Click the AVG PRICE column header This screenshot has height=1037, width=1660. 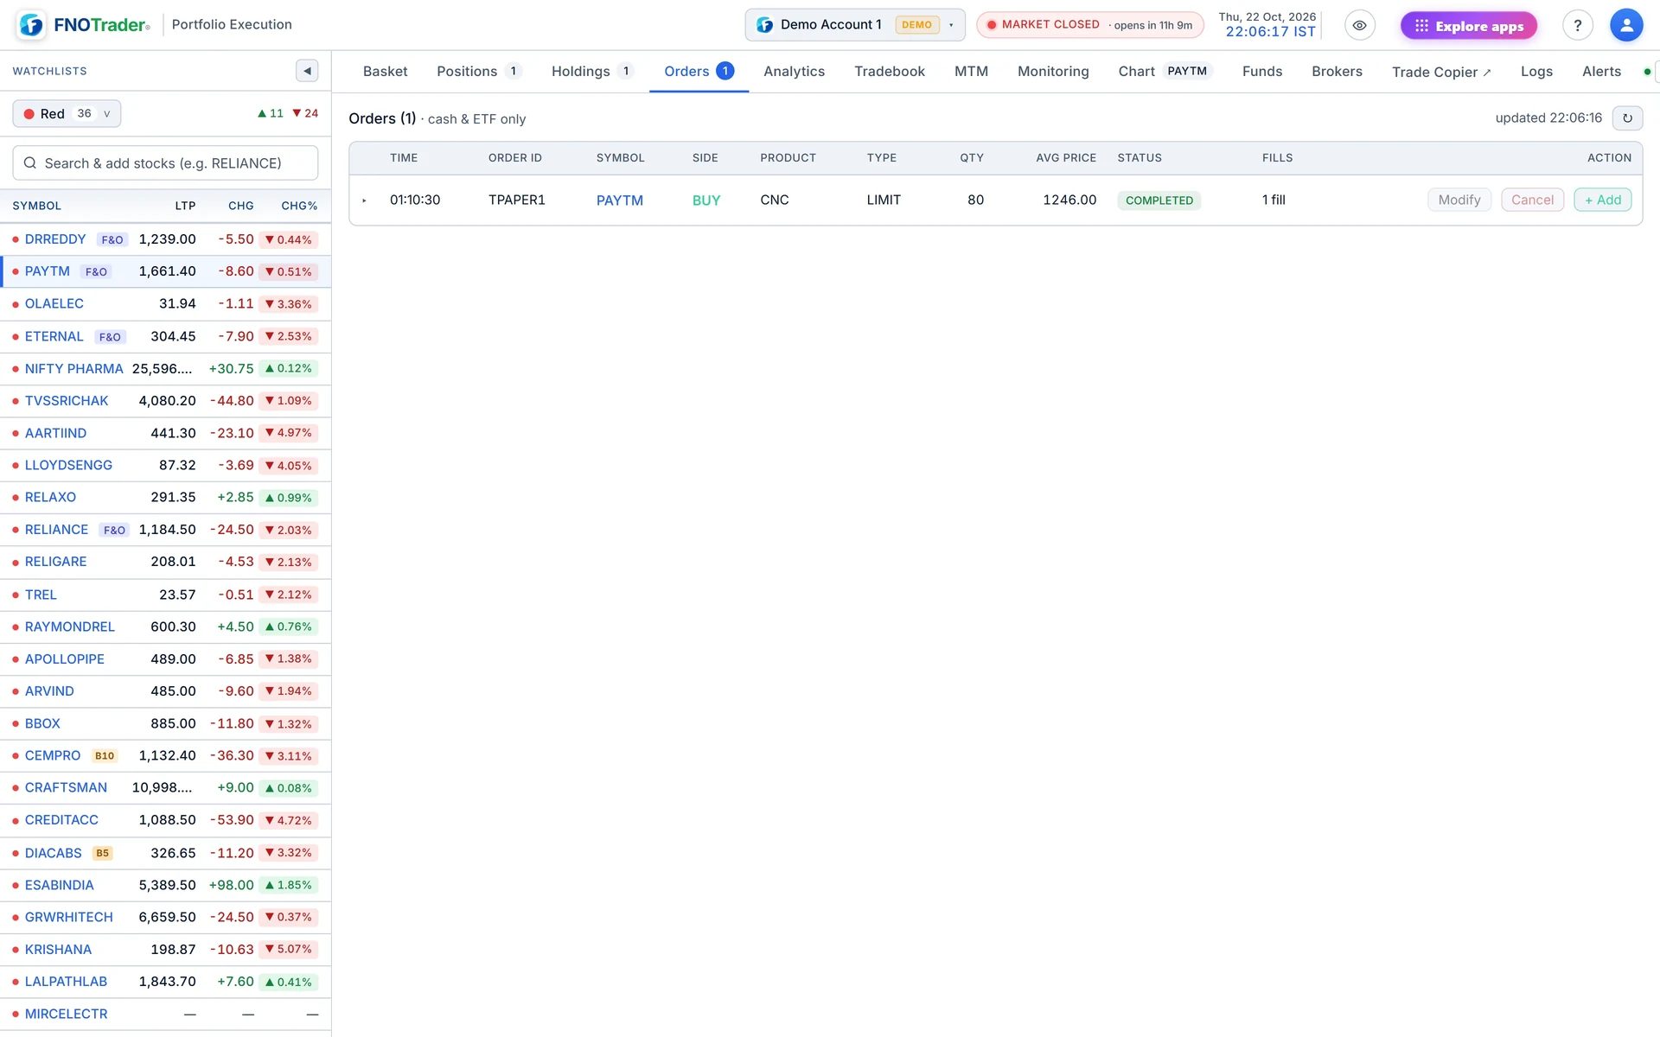click(x=1066, y=158)
